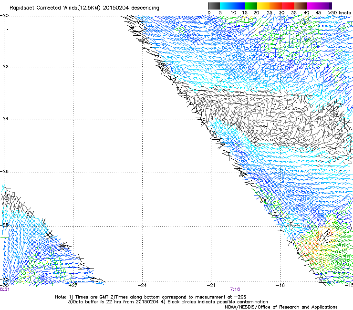Image resolution: width=353 pixels, height=310 pixels.
Task: Click the -20 latitude axis label
Action: [4, 16]
